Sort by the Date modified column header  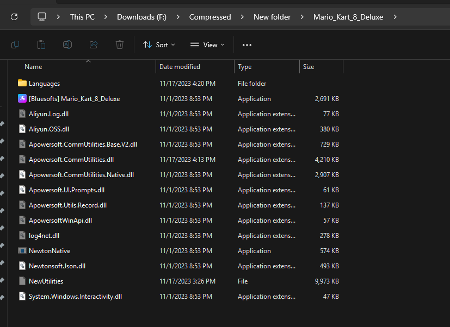[x=180, y=67]
